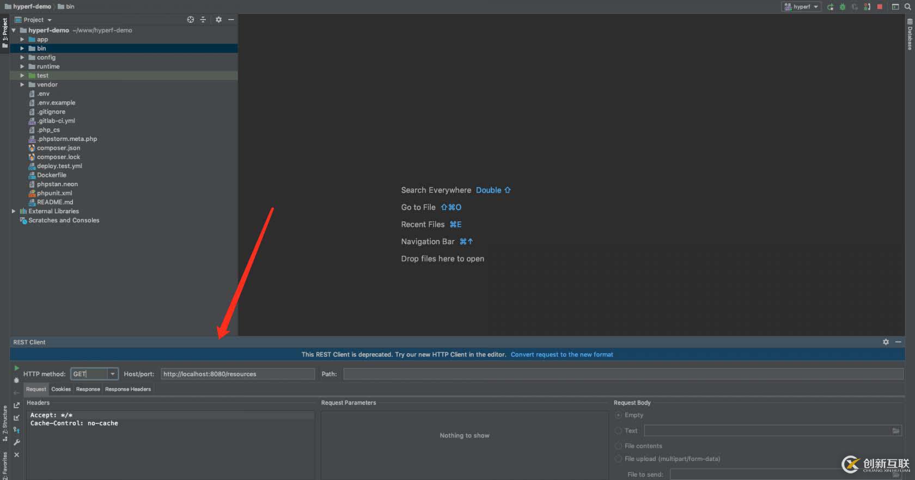Open the hyperf run configuration dropdown
This screenshot has width=915, height=480.
[x=801, y=7]
